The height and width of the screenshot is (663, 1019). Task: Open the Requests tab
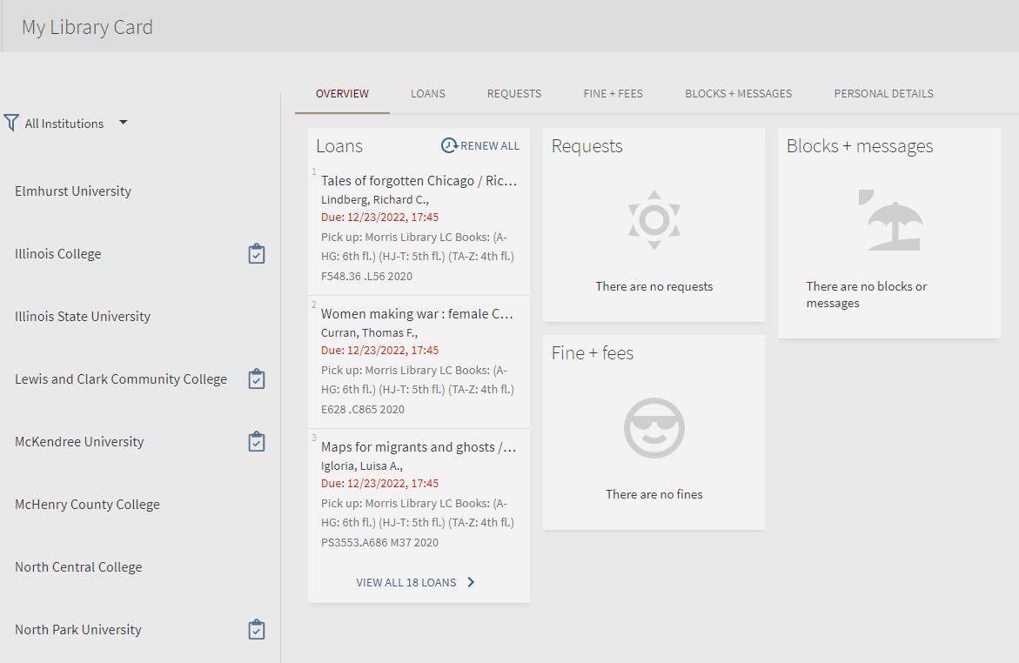point(514,94)
